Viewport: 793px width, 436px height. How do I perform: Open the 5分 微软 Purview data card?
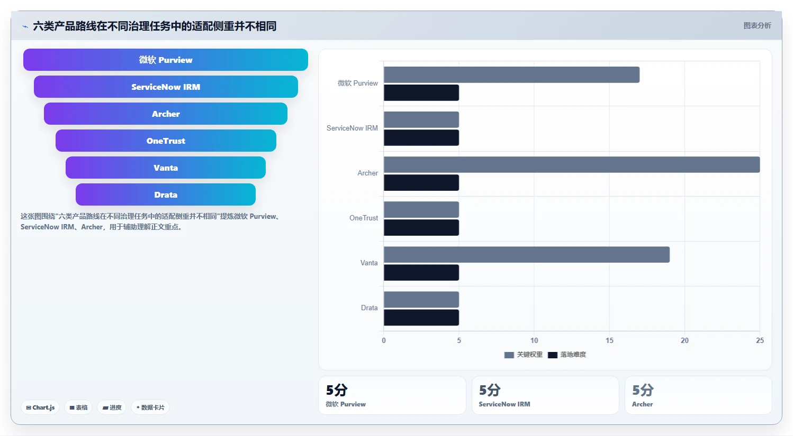click(x=392, y=395)
